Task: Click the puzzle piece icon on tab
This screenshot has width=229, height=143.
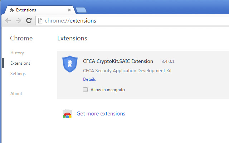Action: tap(12, 10)
